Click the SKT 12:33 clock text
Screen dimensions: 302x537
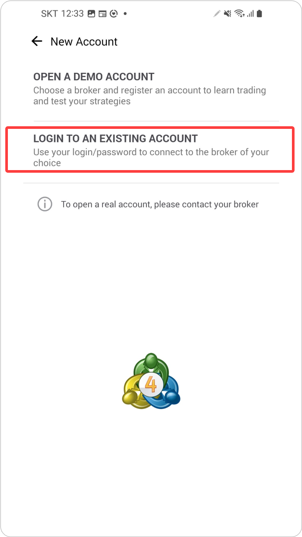[x=62, y=14]
